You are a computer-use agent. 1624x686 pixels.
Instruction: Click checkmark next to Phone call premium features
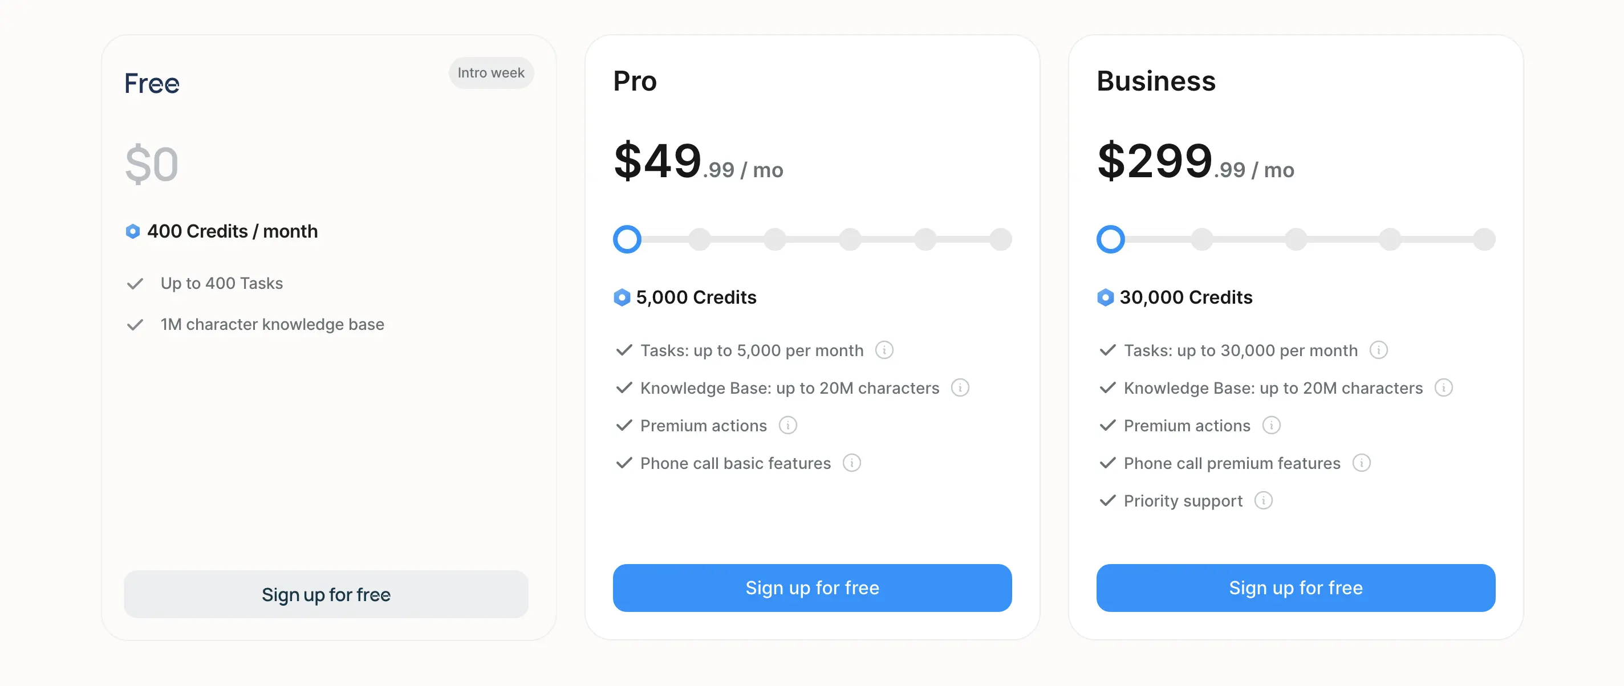[1108, 463]
